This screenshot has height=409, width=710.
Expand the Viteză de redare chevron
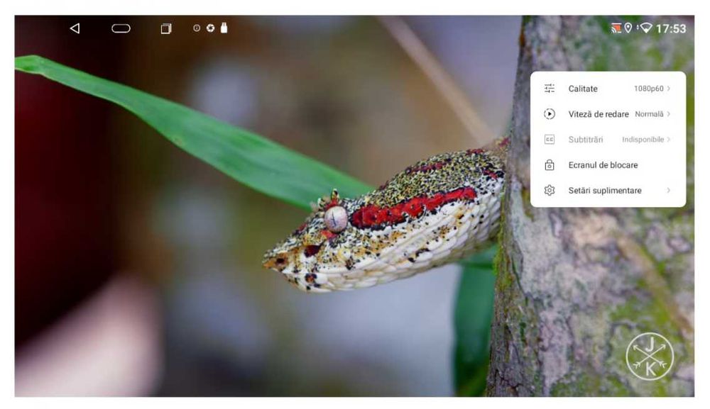click(669, 114)
